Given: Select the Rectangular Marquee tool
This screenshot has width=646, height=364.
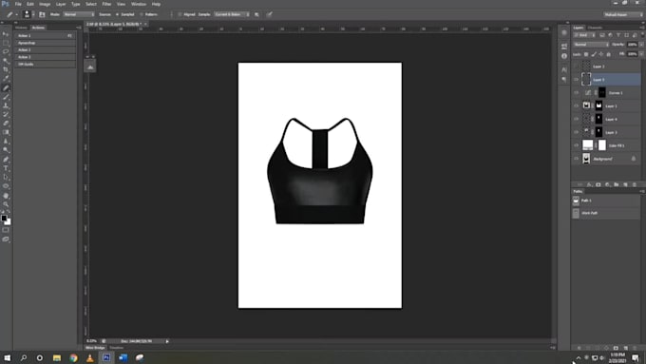Looking at the screenshot, I should [x=6, y=43].
